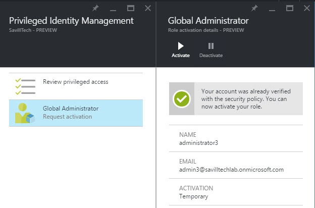Maximize the Global Administrator blade
Screen dimensions: 315x208
(290, 8)
